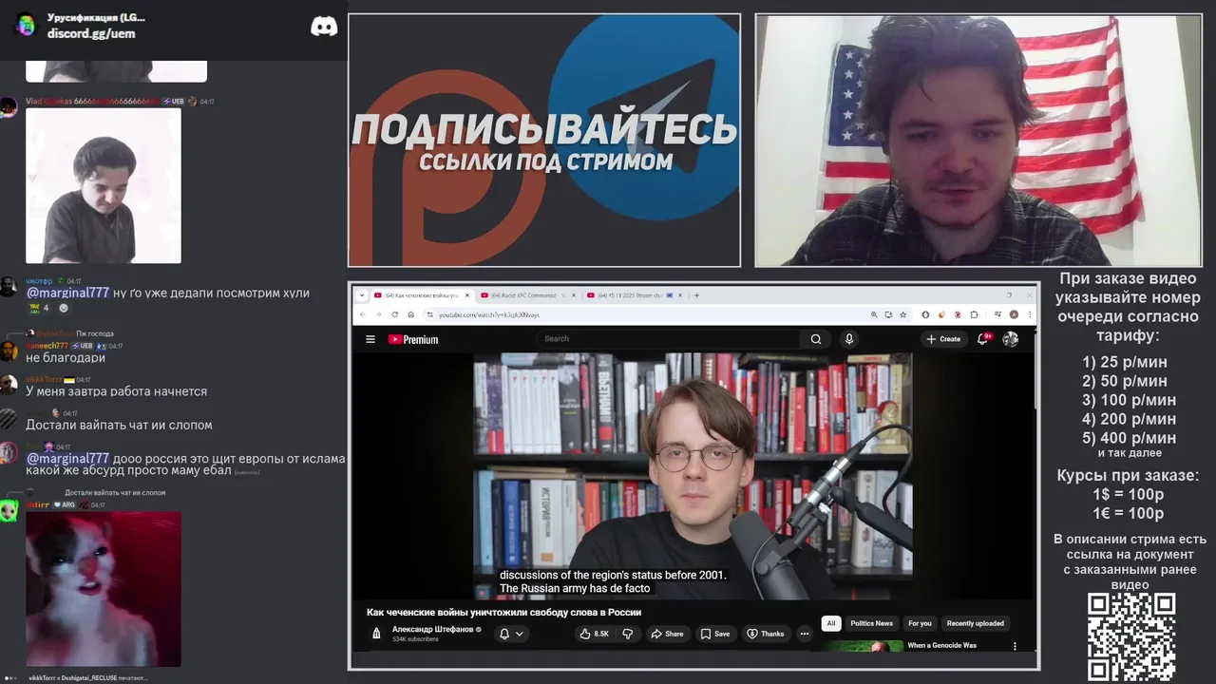Select the For you chip

920,623
